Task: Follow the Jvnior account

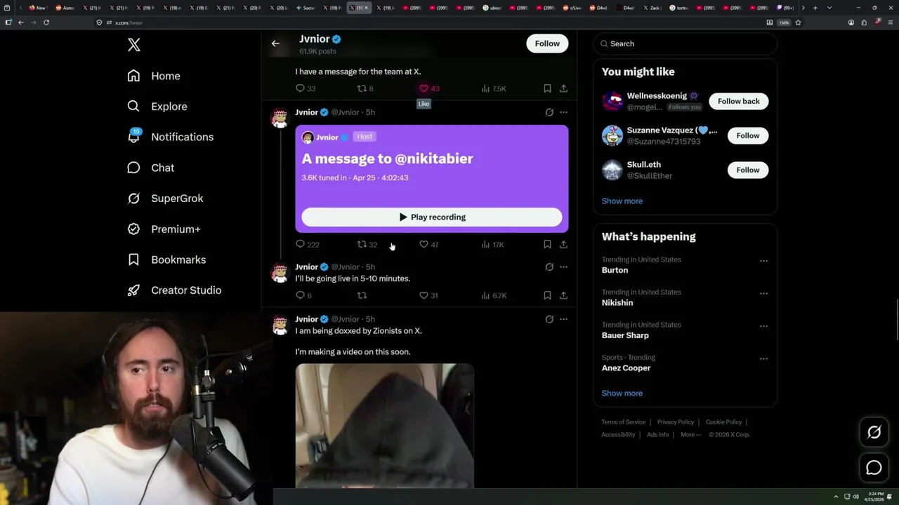Action: [547, 43]
